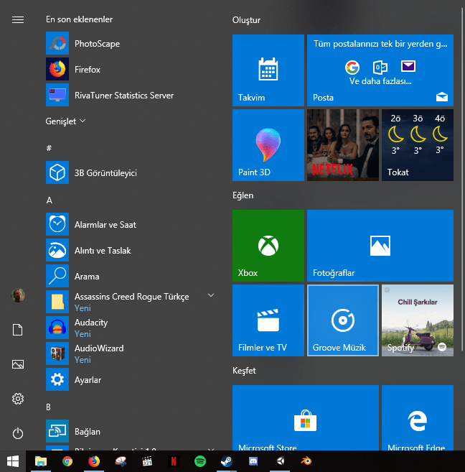Open Spotify from the taskbar

tap(200, 461)
